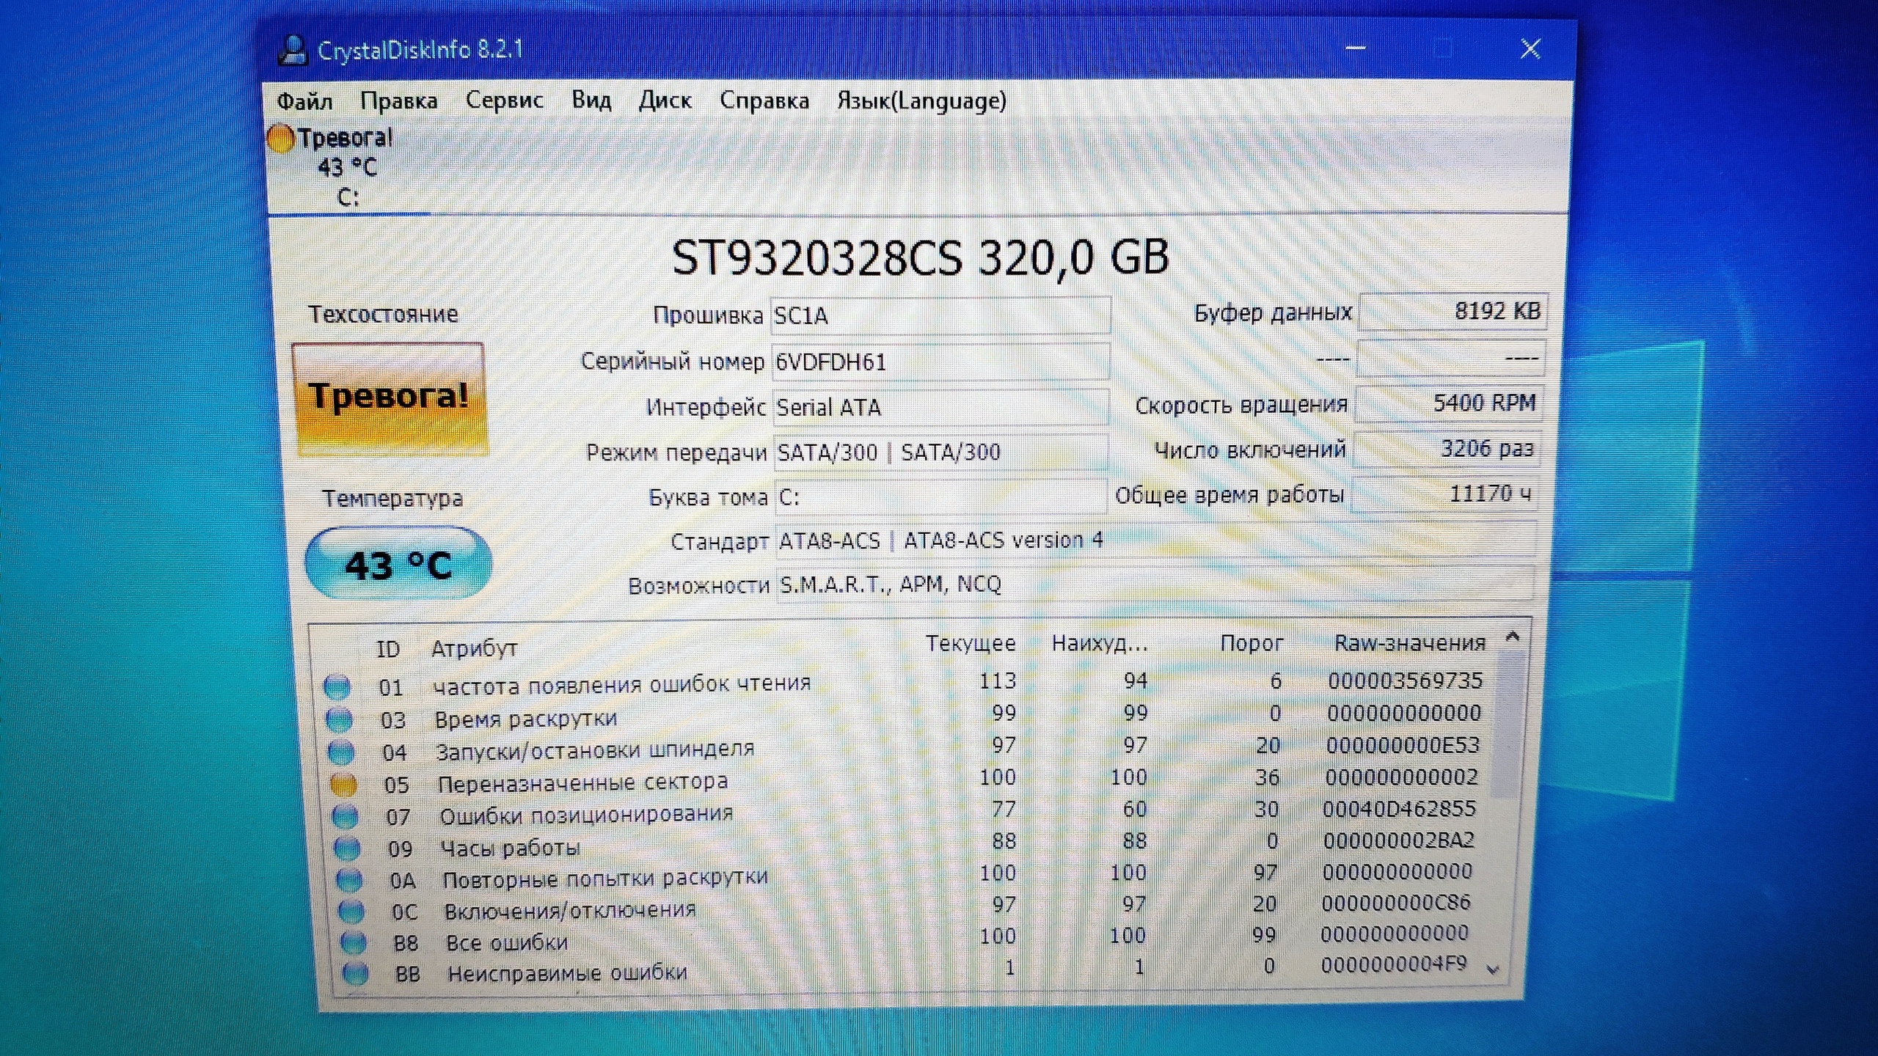The width and height of the screenshot is (1878, 1056).
Task: Click blue status icon for attribute B8
Action: (x=354, y=942)
